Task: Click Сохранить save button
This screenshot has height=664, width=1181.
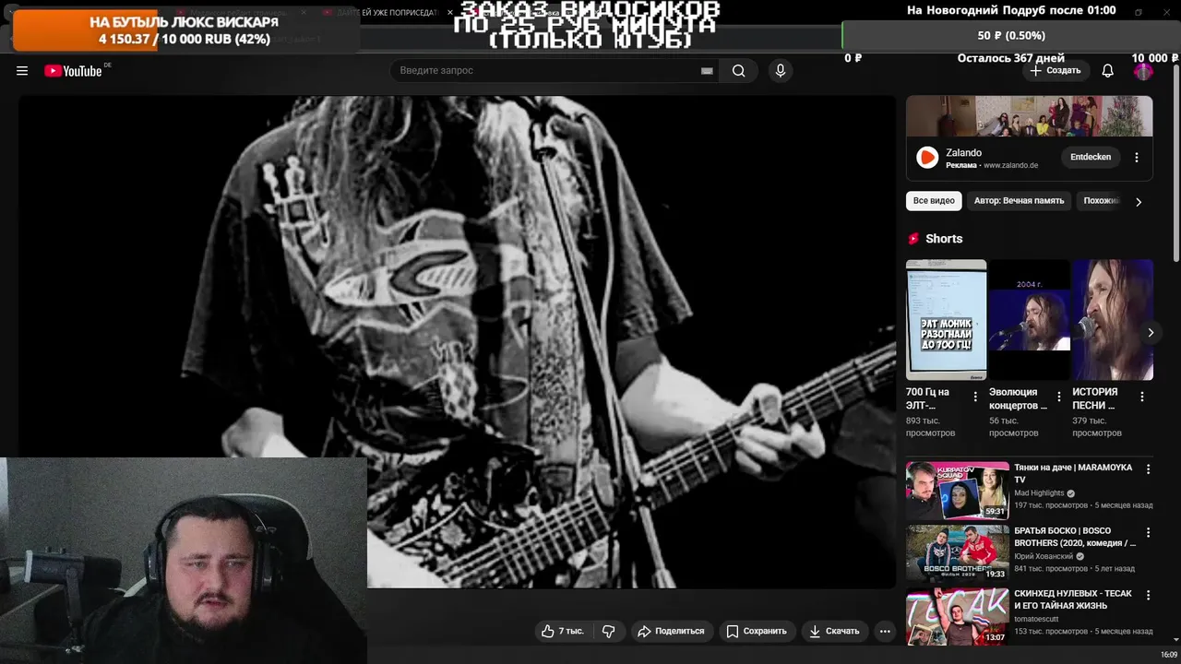Action: [757, 631]
